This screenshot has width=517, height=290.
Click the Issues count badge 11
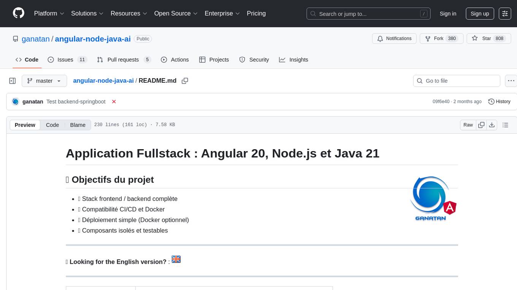82,60
